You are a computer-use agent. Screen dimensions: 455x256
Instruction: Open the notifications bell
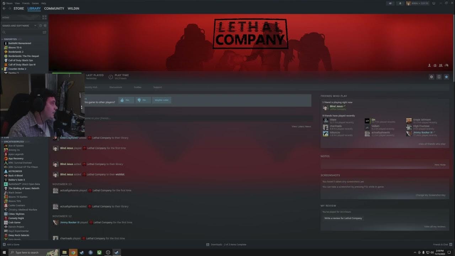tap(400, 3)
